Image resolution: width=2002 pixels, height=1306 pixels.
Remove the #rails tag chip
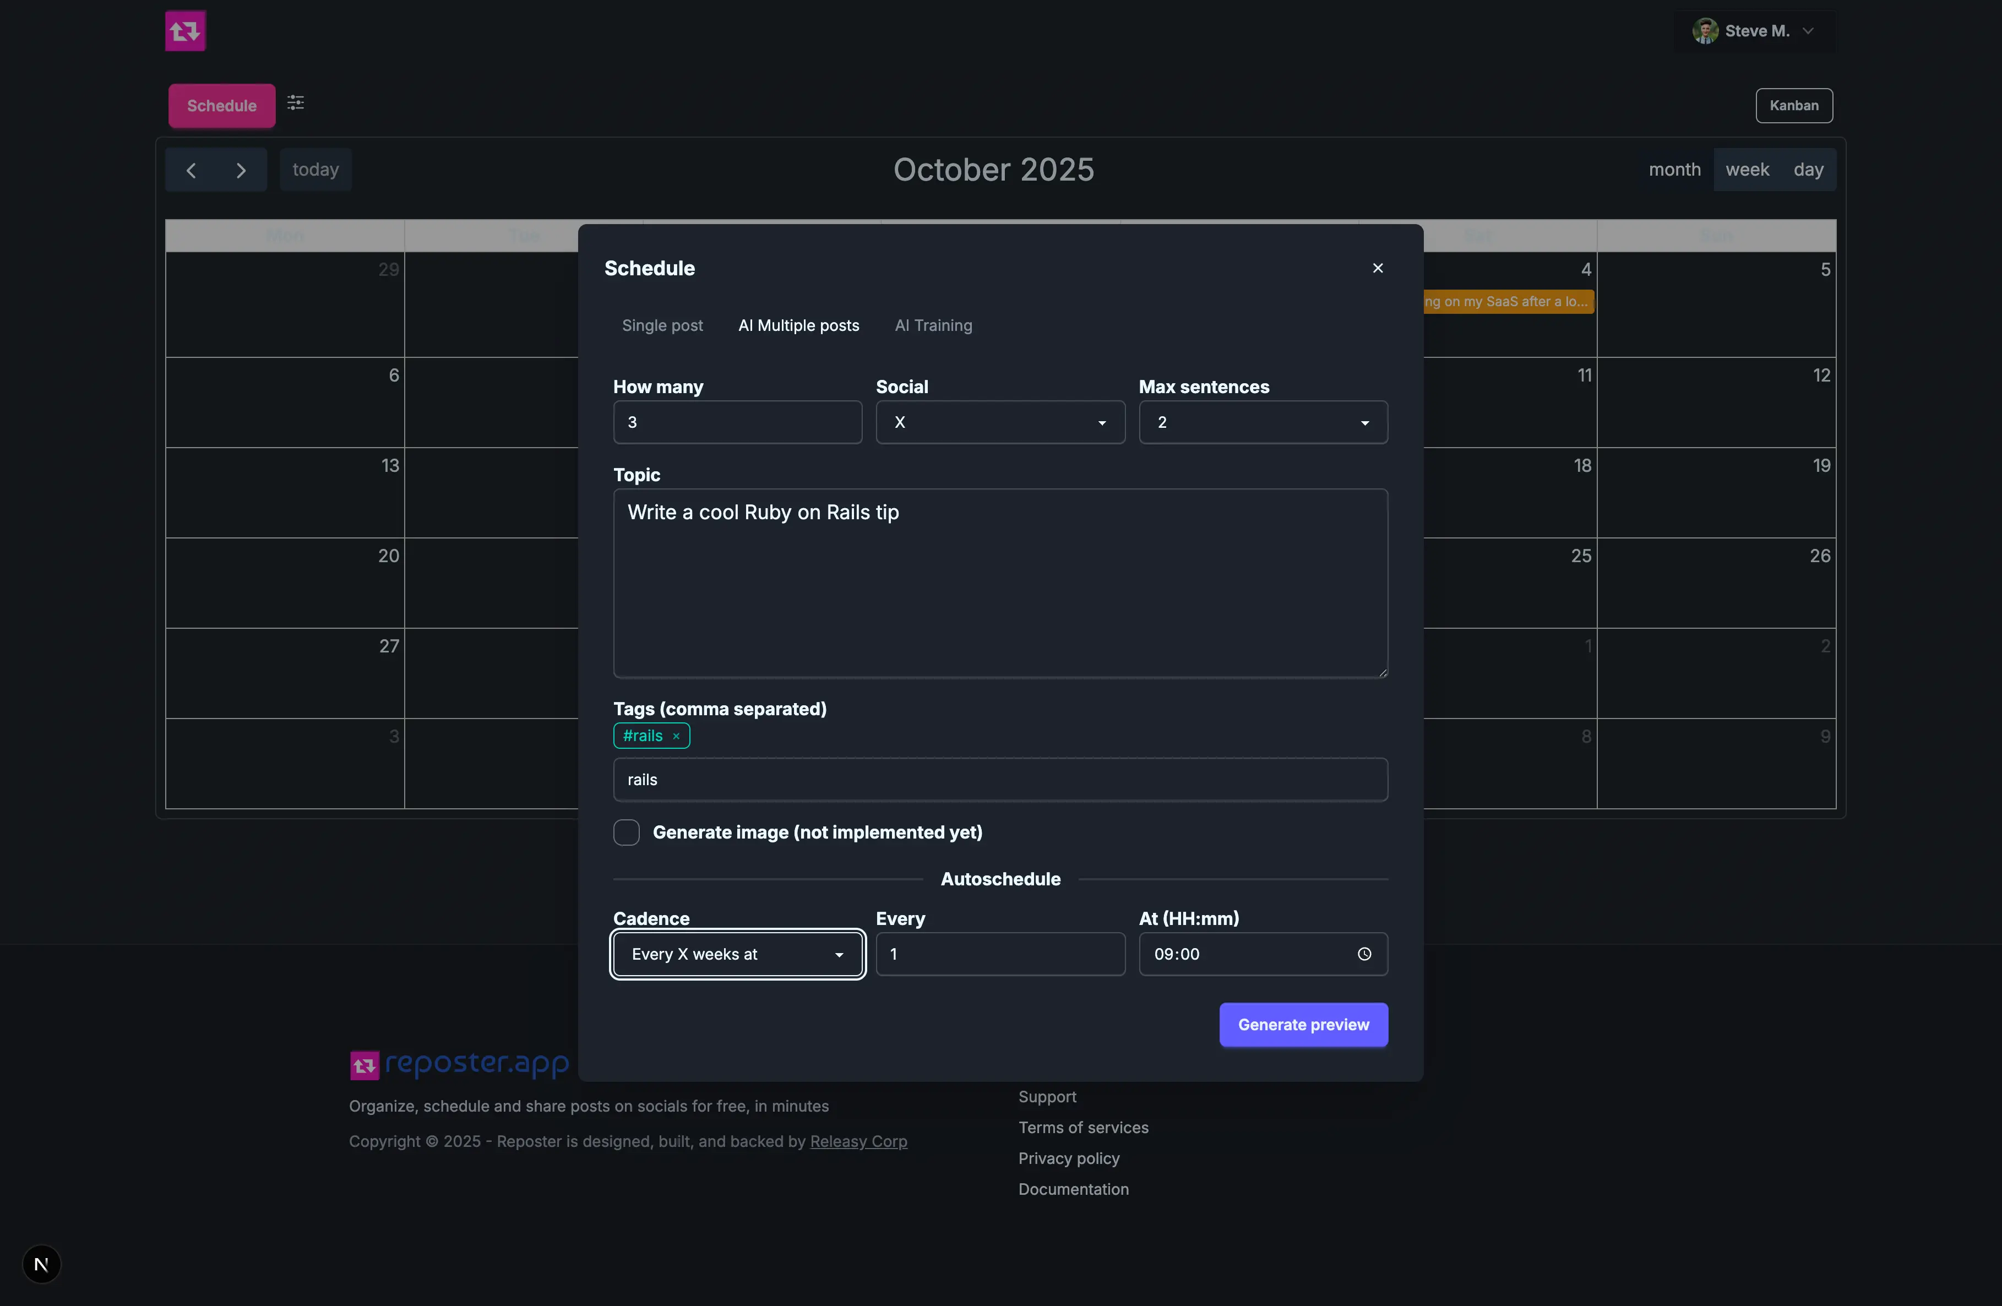click(676, 737)
